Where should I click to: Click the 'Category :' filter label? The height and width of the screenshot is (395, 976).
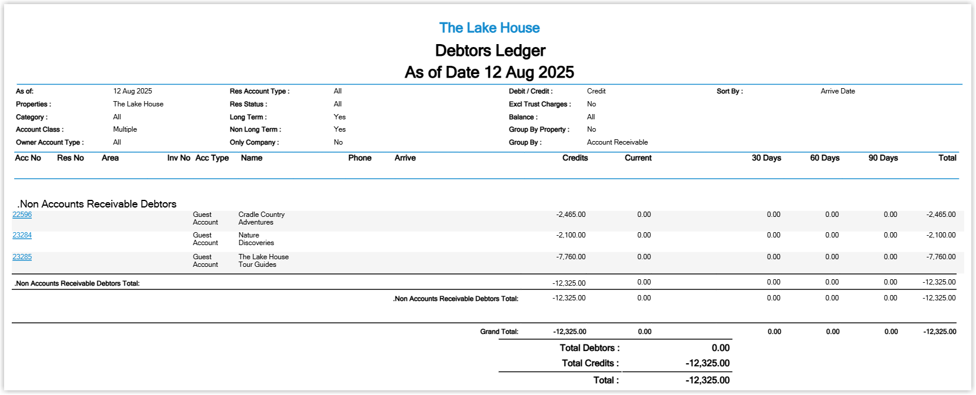click(x=32, y=117)
